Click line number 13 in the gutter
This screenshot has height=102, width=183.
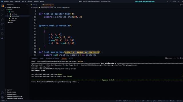coord(35,26)
